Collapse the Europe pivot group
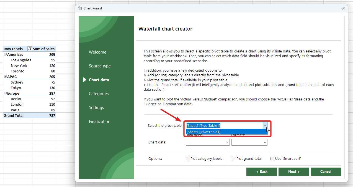This screenshot has height=187, width=353. coord(5,93)
